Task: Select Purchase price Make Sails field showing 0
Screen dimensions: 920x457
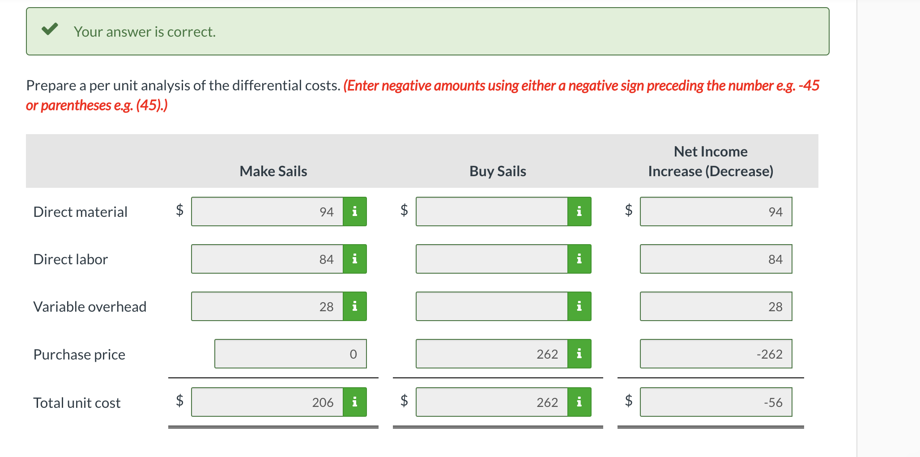Action: 290,354
